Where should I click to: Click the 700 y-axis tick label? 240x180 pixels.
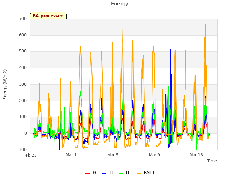pyautogui.click(x=23, y=18)
